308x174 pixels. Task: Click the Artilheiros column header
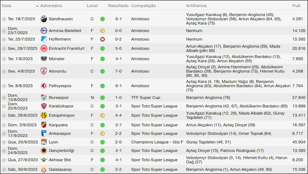196,6
